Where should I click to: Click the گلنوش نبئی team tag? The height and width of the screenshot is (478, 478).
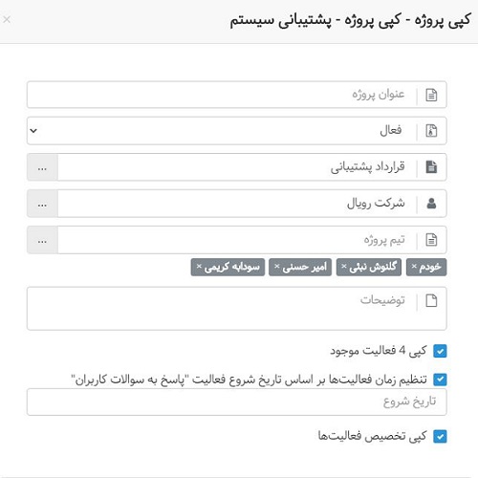tap(369, 267)
